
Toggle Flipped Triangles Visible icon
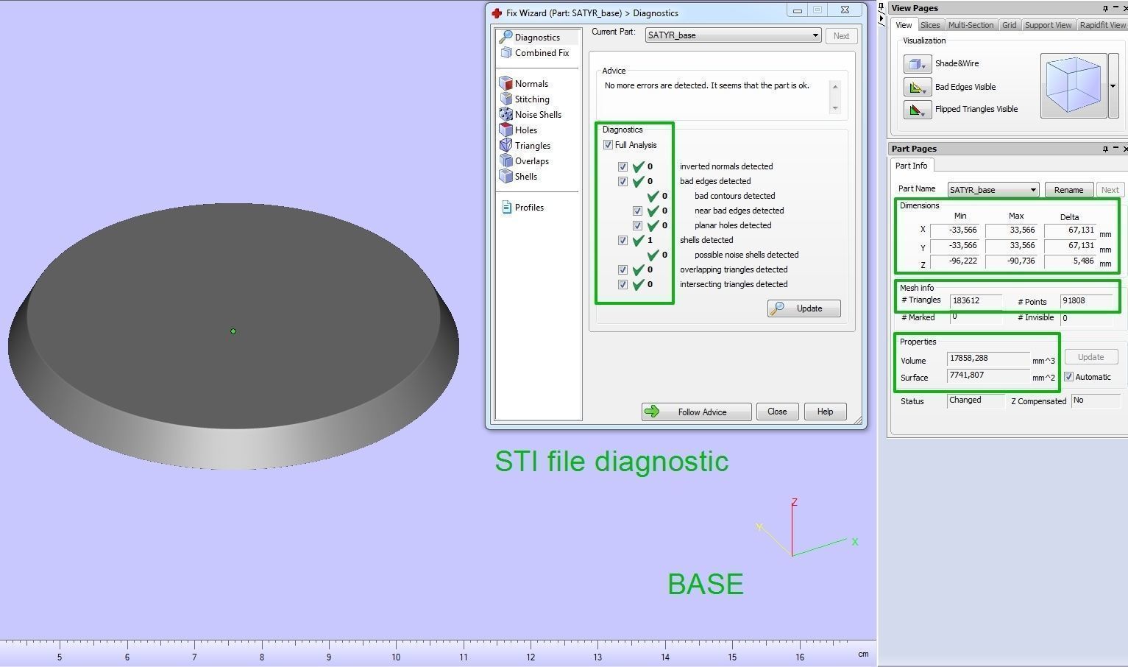click(918, 110)
